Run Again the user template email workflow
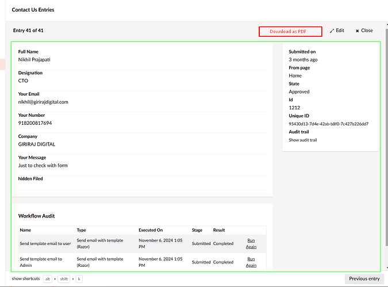Screen dimensions: 388x287 point(251,243)
